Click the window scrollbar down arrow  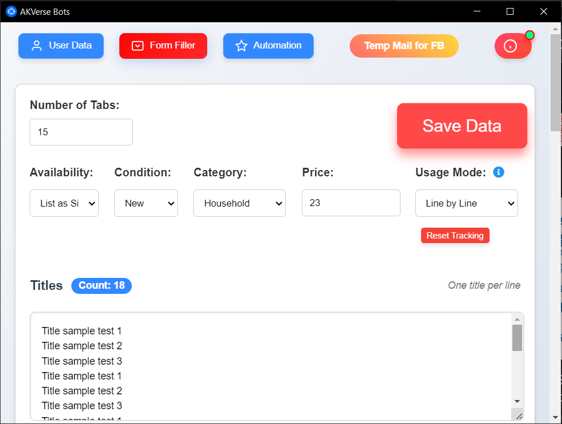(x=555, y=418)
